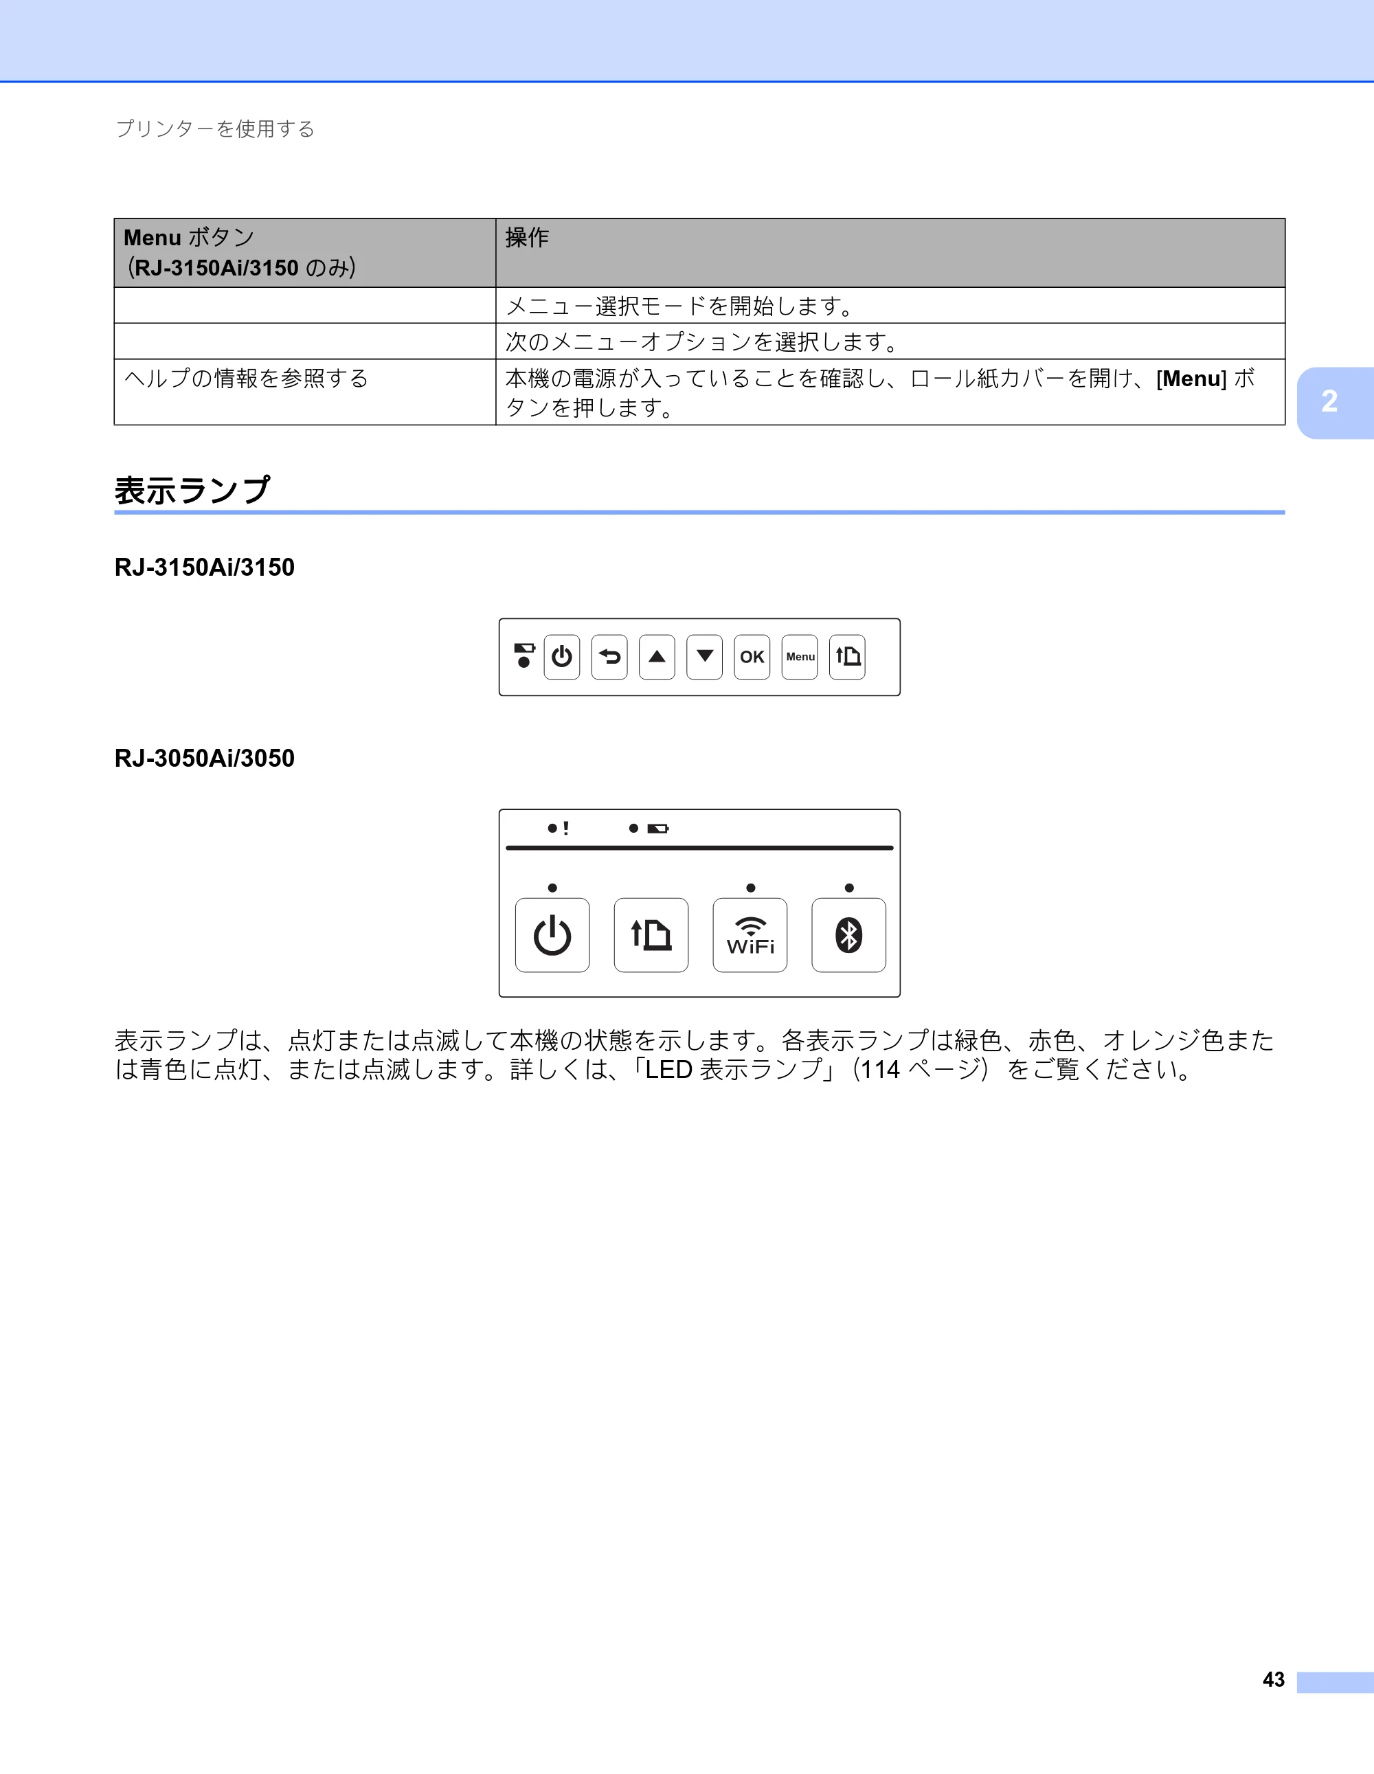Click the bold [Menu] text in table
This screenshot has height=1774, width=1374.
click(x=1191, y=379)
